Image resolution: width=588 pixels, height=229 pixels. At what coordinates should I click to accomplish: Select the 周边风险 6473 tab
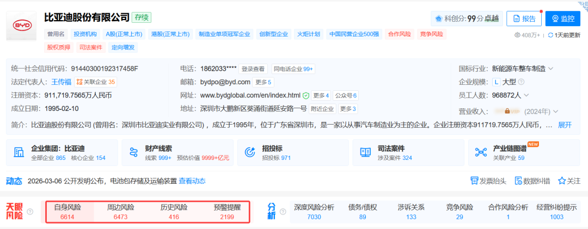(x=121, y=212)
